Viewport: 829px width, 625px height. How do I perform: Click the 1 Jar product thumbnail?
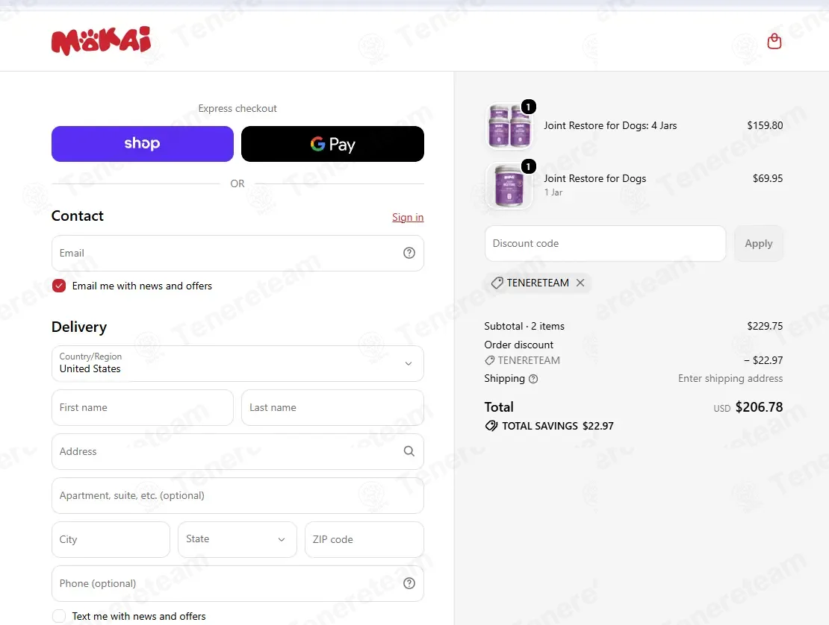pos(509,185)
